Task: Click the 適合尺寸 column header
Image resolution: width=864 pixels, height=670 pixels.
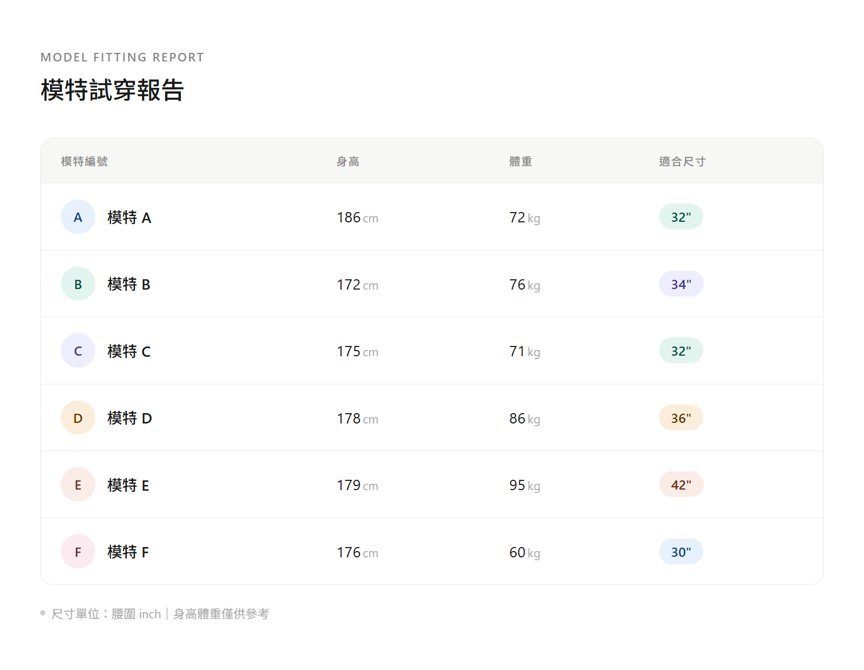Action: pos(682,161)
